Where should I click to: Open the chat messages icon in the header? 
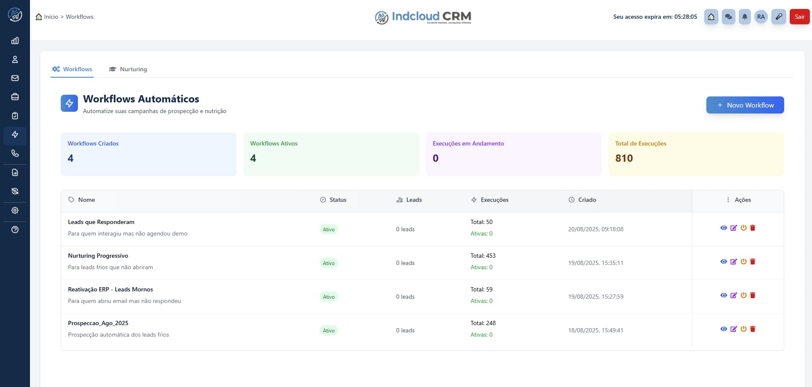(x=728, y=17)
